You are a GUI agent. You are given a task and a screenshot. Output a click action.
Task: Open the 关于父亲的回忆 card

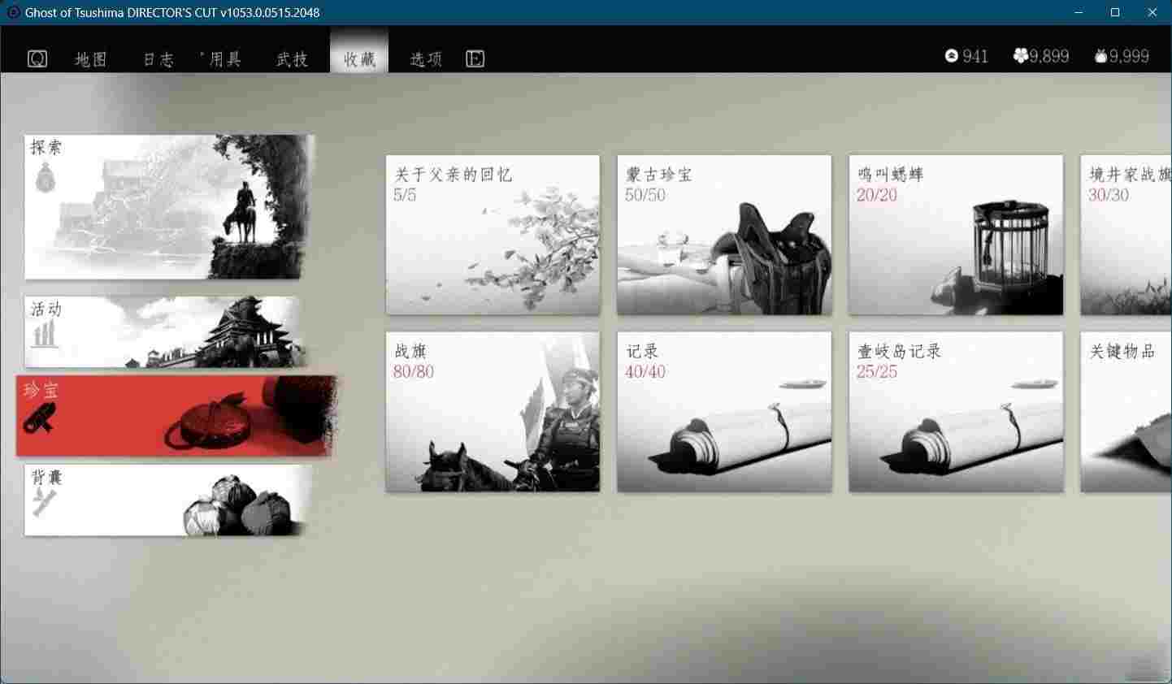493,235
